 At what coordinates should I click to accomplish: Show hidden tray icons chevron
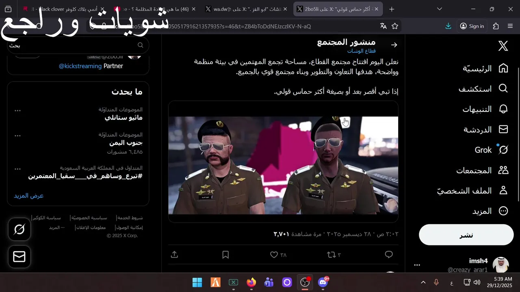(423, 282)
